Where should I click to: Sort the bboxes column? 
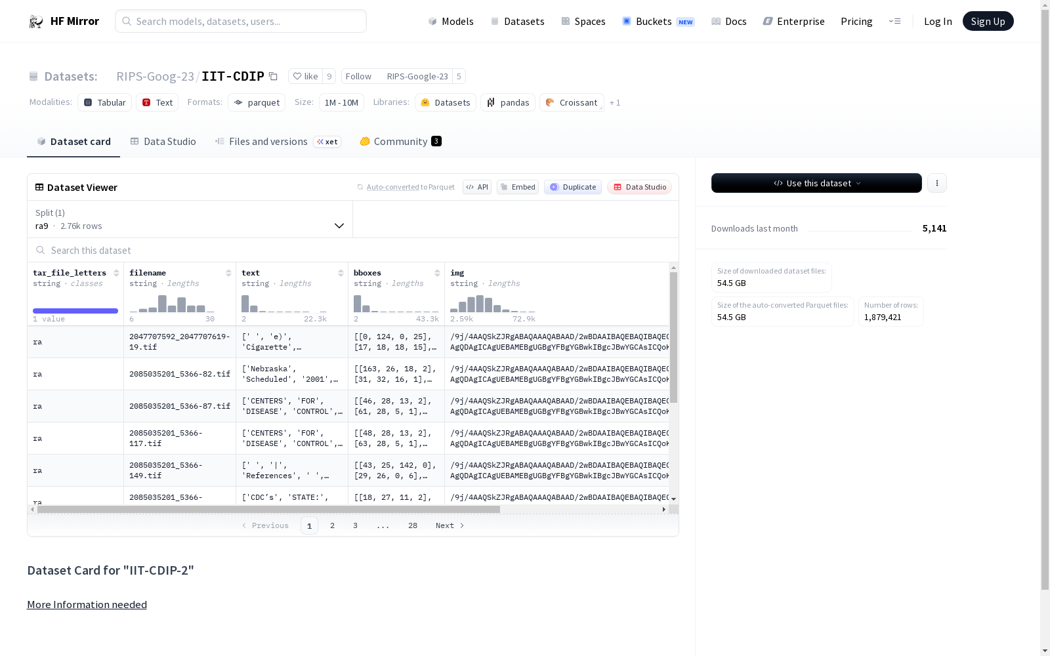click(x=437, y=273)
